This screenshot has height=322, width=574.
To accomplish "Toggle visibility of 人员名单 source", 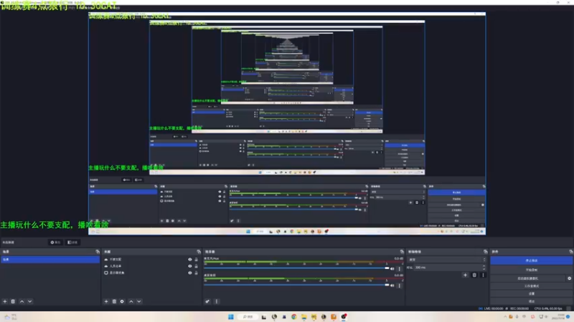I will tap(189, 266).
